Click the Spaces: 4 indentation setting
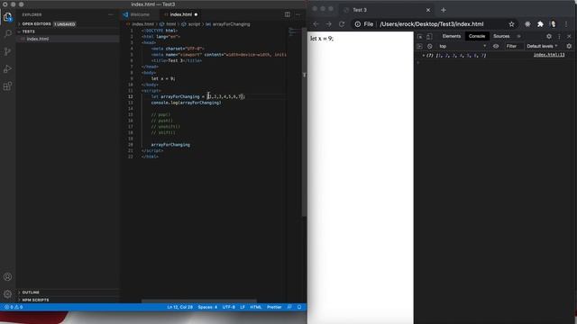This screenshot has width=577, height=324. (207, 307)
